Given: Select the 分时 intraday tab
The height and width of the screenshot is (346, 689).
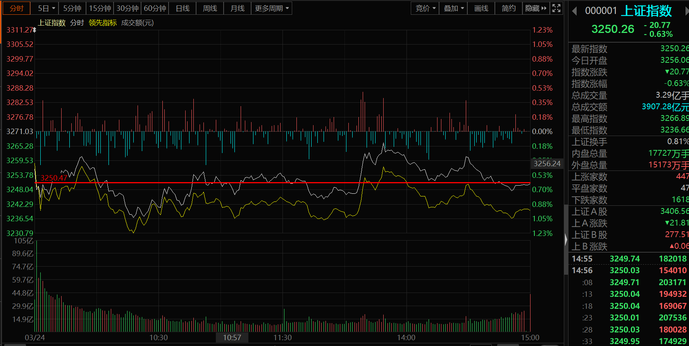Looking at the screenshot, I should point(17,8).
